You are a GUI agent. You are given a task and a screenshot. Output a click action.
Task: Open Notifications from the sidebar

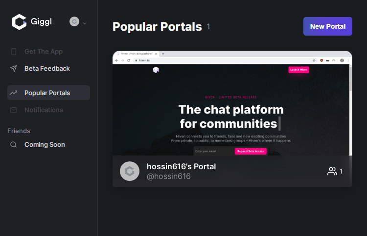pos(44,110)
